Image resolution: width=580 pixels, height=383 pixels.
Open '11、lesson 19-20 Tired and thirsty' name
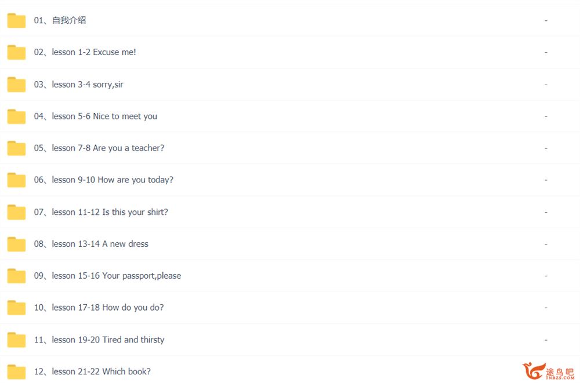(99, 340)
